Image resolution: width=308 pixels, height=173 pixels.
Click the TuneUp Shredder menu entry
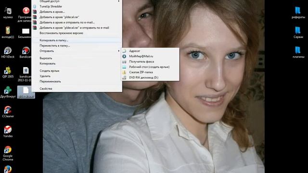click(77, 6)
